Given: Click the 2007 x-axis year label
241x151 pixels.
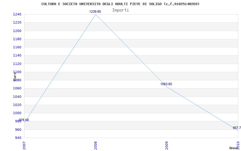Looking at the screenshot, I should point(24,146).
